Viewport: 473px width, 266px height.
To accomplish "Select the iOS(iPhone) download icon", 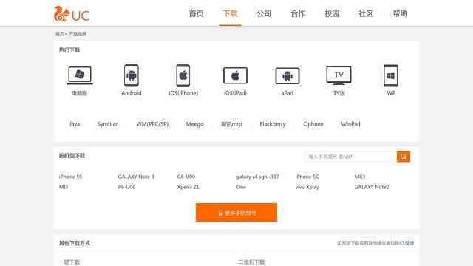I will pyautogui.click(x=183, y=75).
